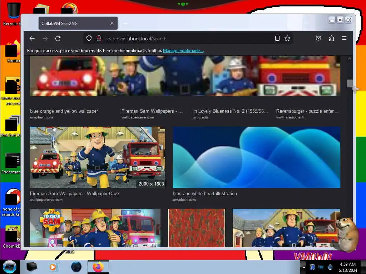Open the Fireman Sam logo thumbnail
This screenshot has width=366, height=274.
pos(95,228)
